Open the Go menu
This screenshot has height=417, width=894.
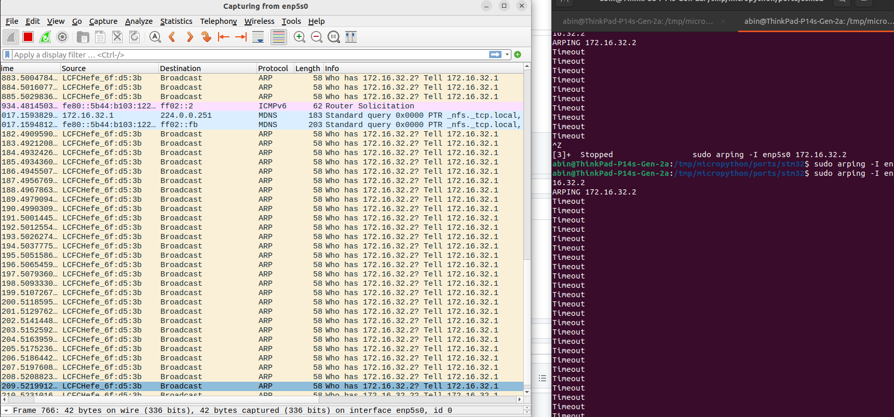tap(77, 21)
